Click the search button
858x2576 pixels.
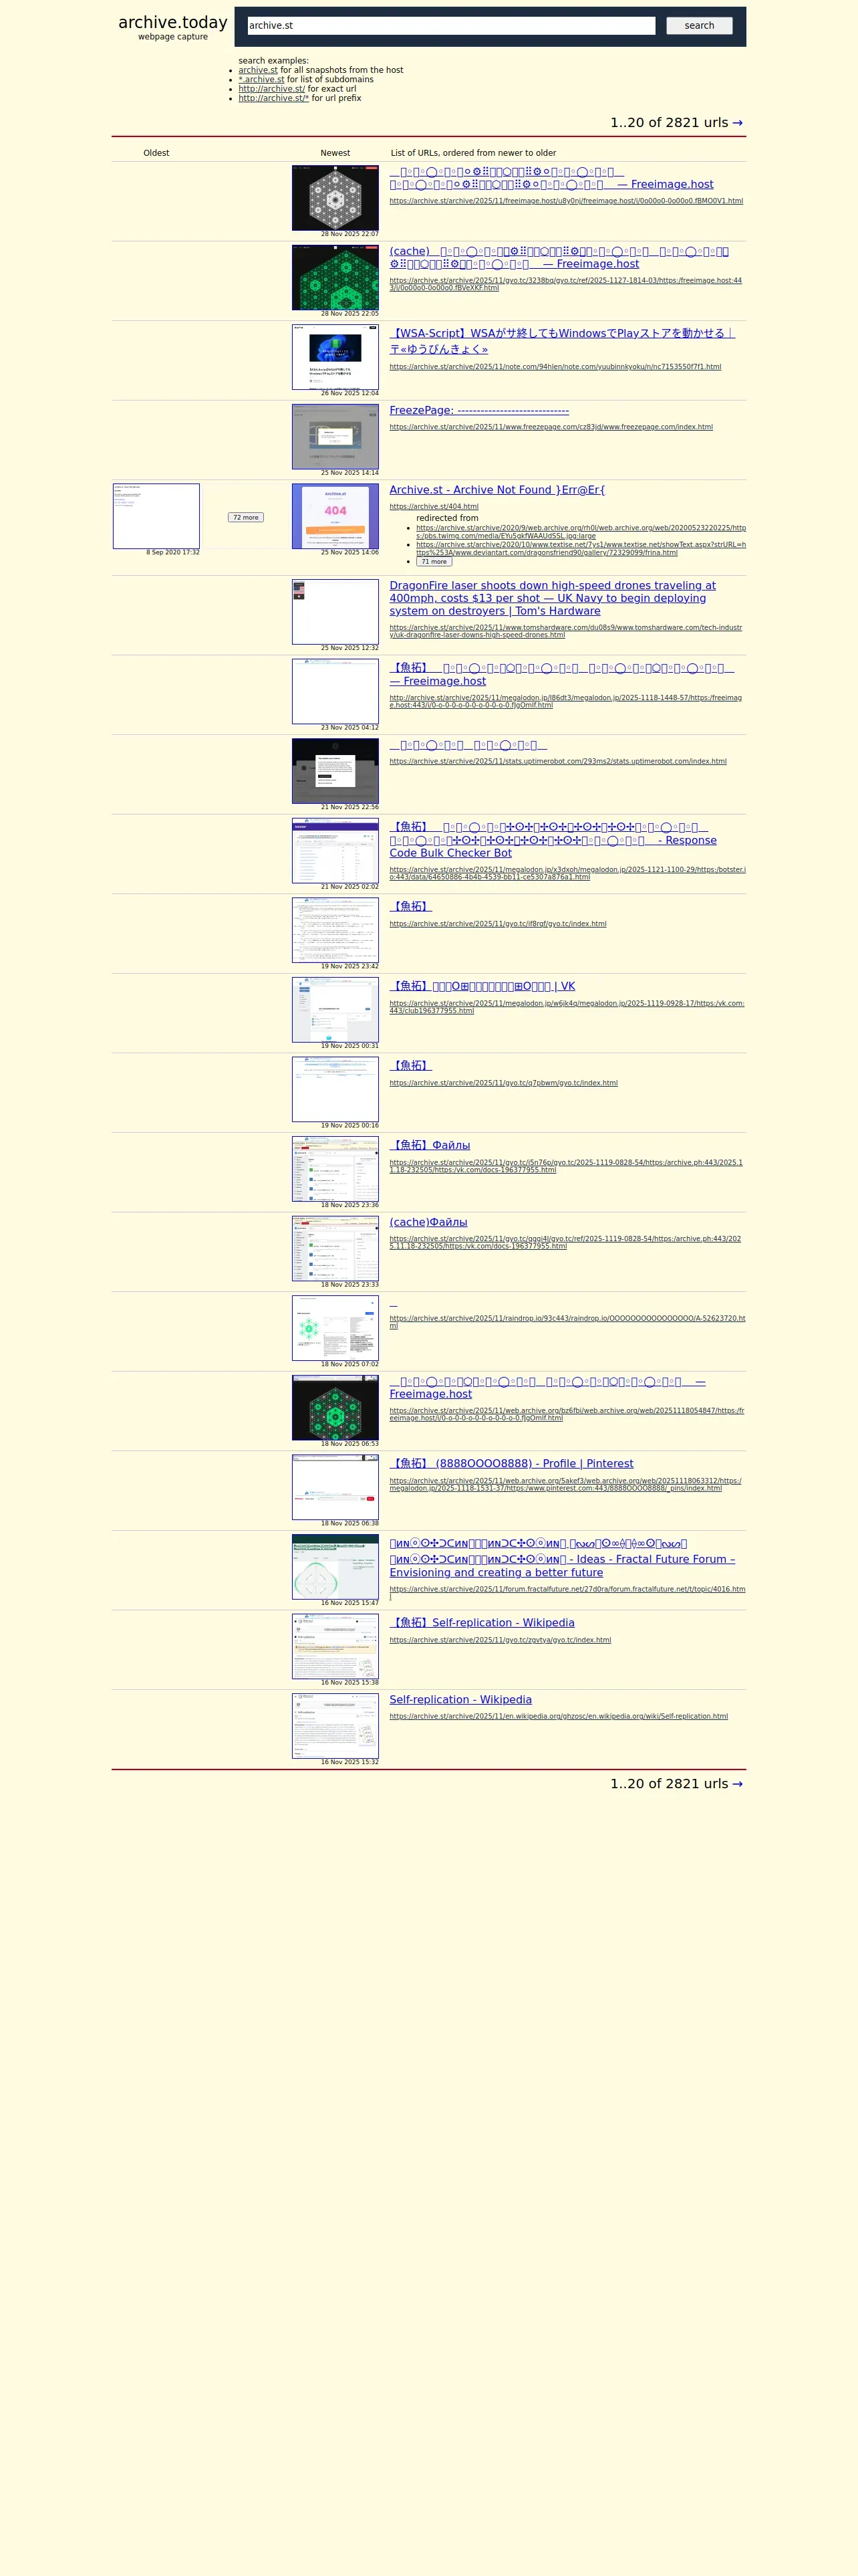pyautogui.click(x=699, y=26)
